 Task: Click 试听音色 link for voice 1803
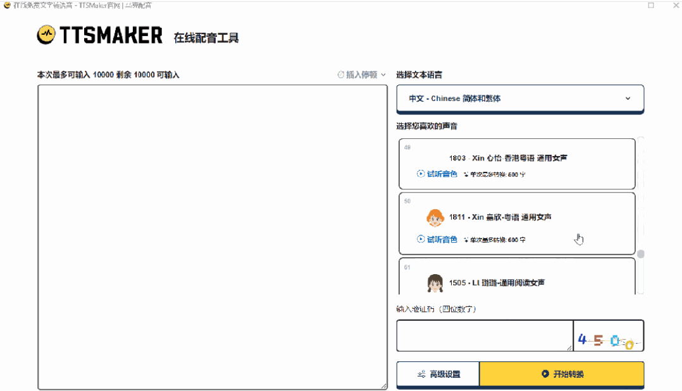(x=442, y=174)
